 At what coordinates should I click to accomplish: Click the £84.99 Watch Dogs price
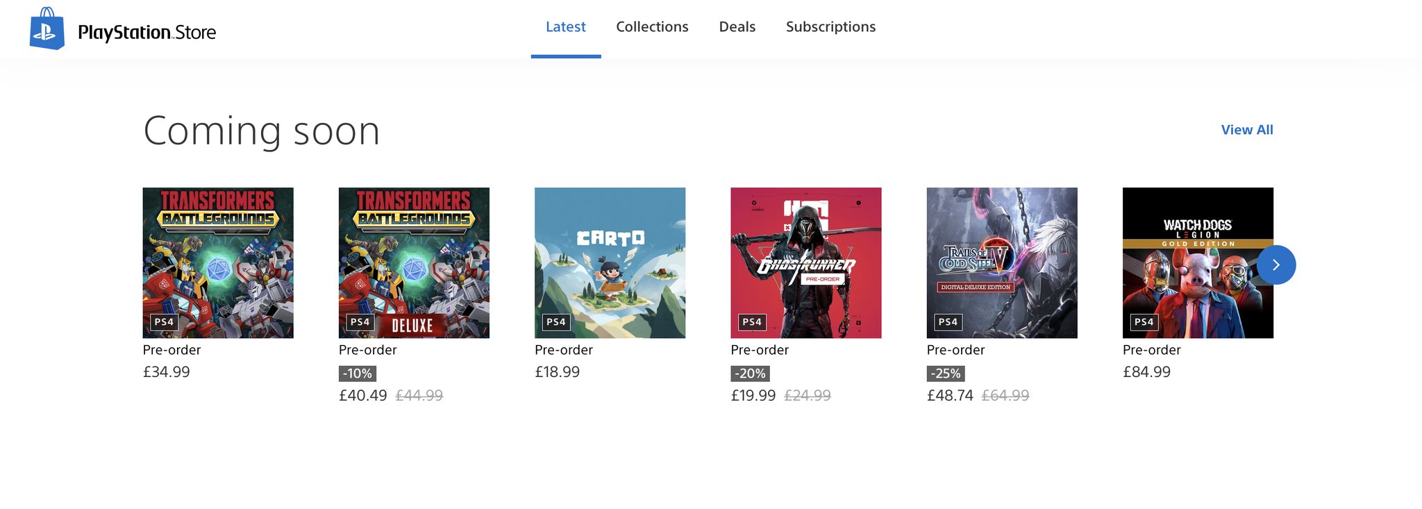(x=1146, y=372)
